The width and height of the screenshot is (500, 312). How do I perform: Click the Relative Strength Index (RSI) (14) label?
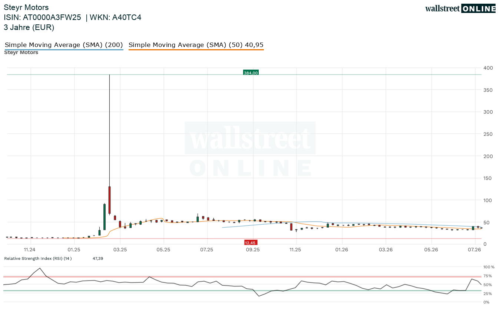coord(38,258)
